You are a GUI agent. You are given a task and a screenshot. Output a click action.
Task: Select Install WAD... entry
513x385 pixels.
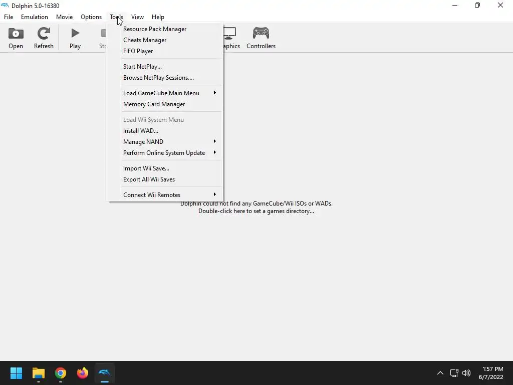[x=165, y=131]
